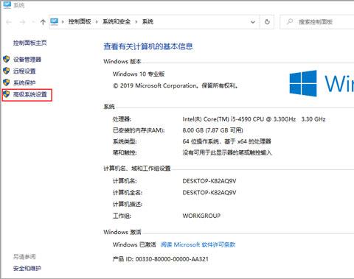Click the Forward navigation arrow
The image size is (354, 279).
22,22
